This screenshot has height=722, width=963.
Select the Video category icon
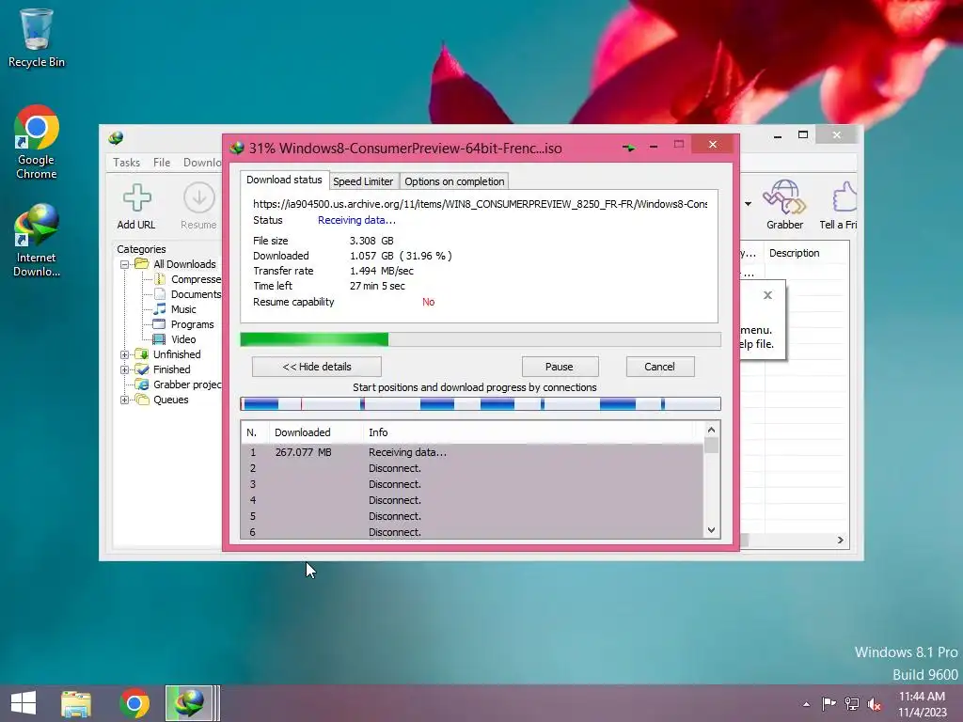pyautogui.click(x=159, y=338)
